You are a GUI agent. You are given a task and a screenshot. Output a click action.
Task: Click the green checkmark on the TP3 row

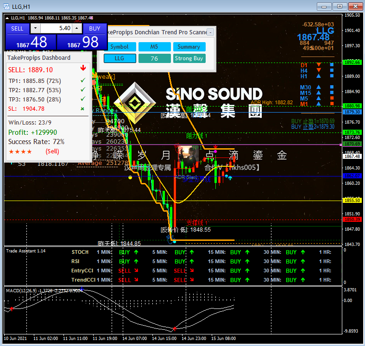(83, 99)
